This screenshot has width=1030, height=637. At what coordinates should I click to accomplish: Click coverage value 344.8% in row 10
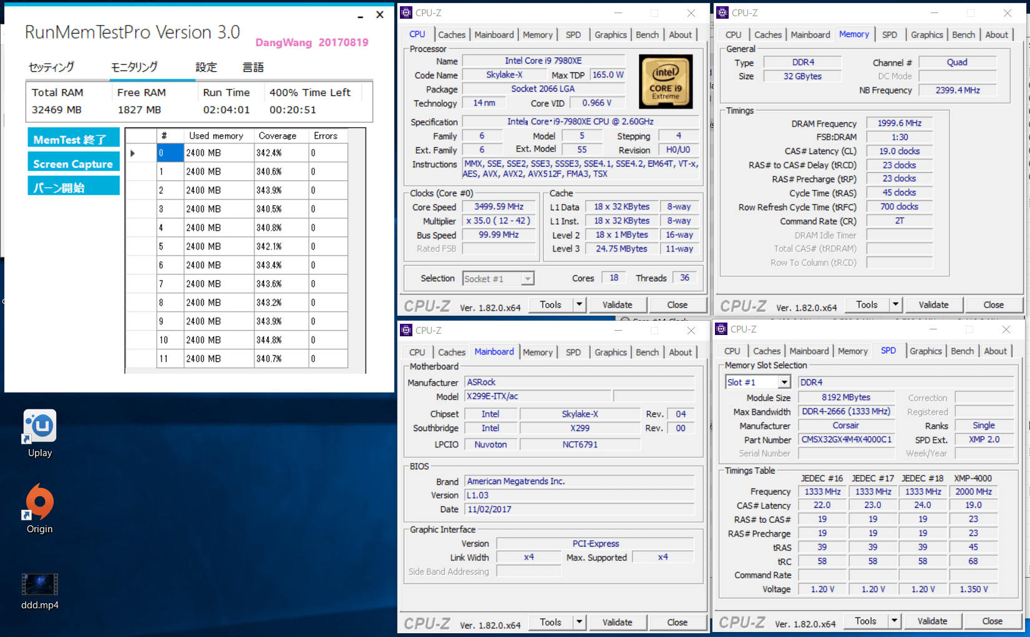(281, 340)
